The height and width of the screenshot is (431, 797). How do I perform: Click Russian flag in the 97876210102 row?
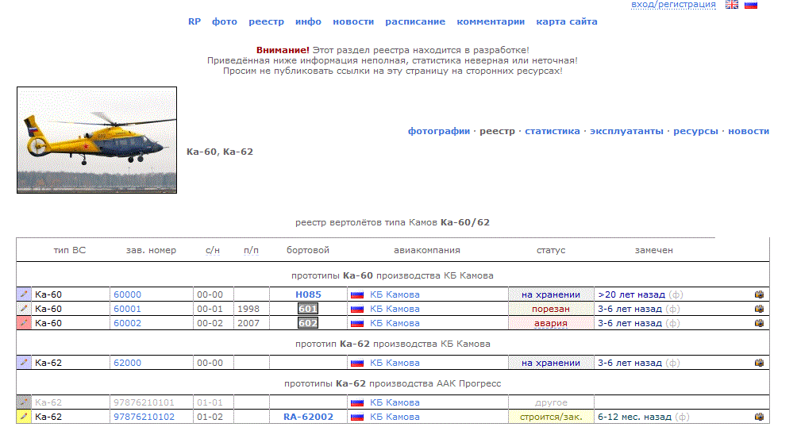click(357, 417)
